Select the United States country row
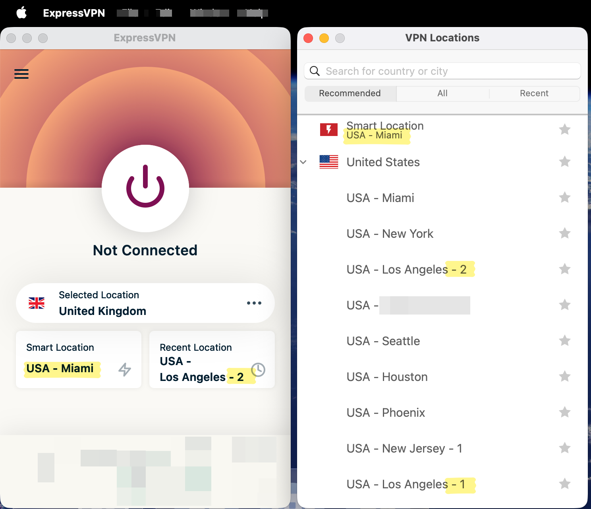Image resolution: width=591 pixels, height=509 pixels. [x=442, y=162]
